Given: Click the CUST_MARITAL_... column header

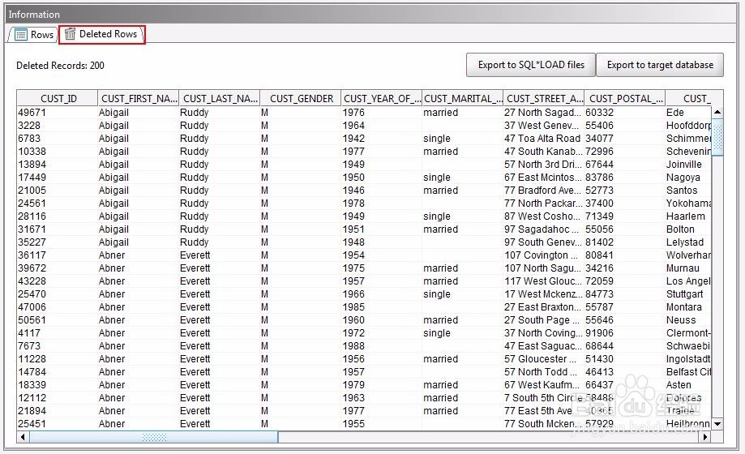Looking at the screenshot, I should [x=463, y=98].
